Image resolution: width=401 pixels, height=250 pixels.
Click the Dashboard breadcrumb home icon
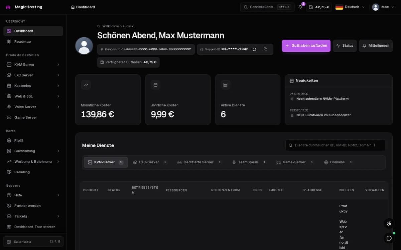tap(73, 7)
